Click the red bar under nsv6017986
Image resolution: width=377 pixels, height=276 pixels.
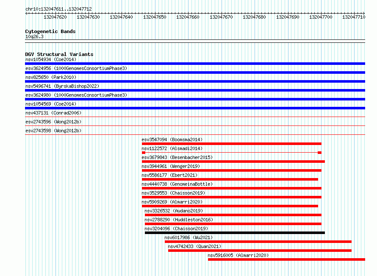tap(258, 242)
